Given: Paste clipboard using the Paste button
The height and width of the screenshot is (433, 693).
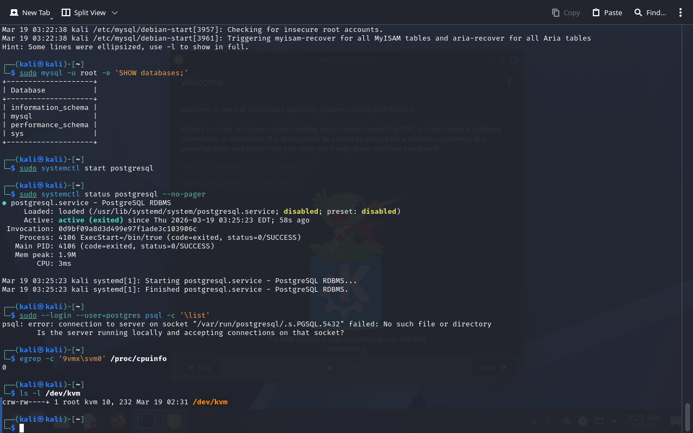Looking at the screenshot, I should 607,12.
